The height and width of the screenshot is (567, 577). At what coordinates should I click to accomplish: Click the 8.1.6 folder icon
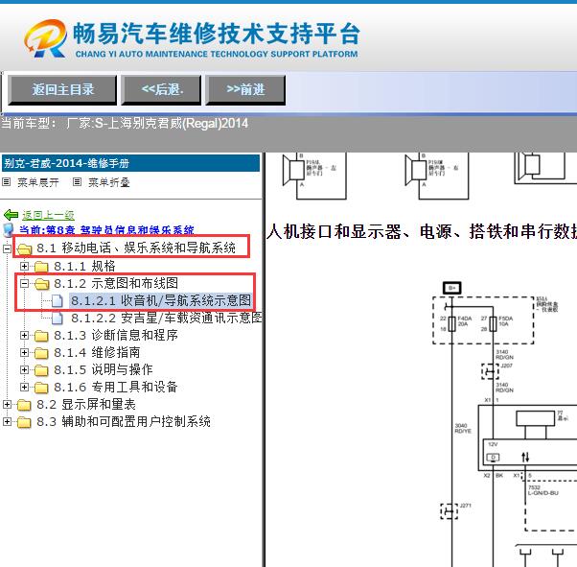(x=41, y=388)
